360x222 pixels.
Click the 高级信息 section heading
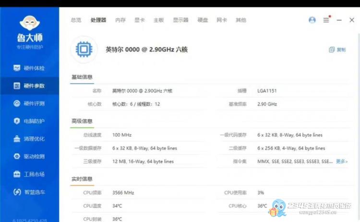pos(82,121)
